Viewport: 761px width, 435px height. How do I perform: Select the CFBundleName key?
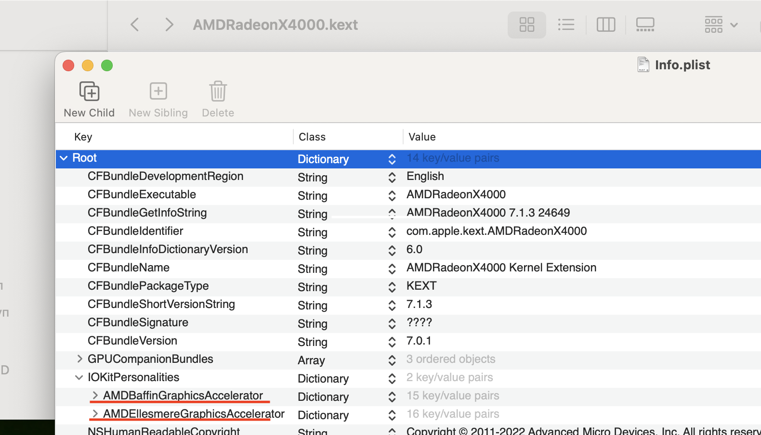pyautogui.click(x=129, y=268)
